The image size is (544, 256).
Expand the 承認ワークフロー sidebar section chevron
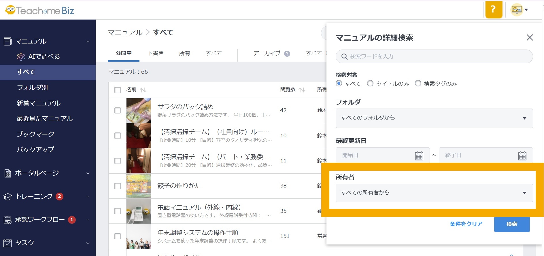pyautogui.click(x=88, y=220)
